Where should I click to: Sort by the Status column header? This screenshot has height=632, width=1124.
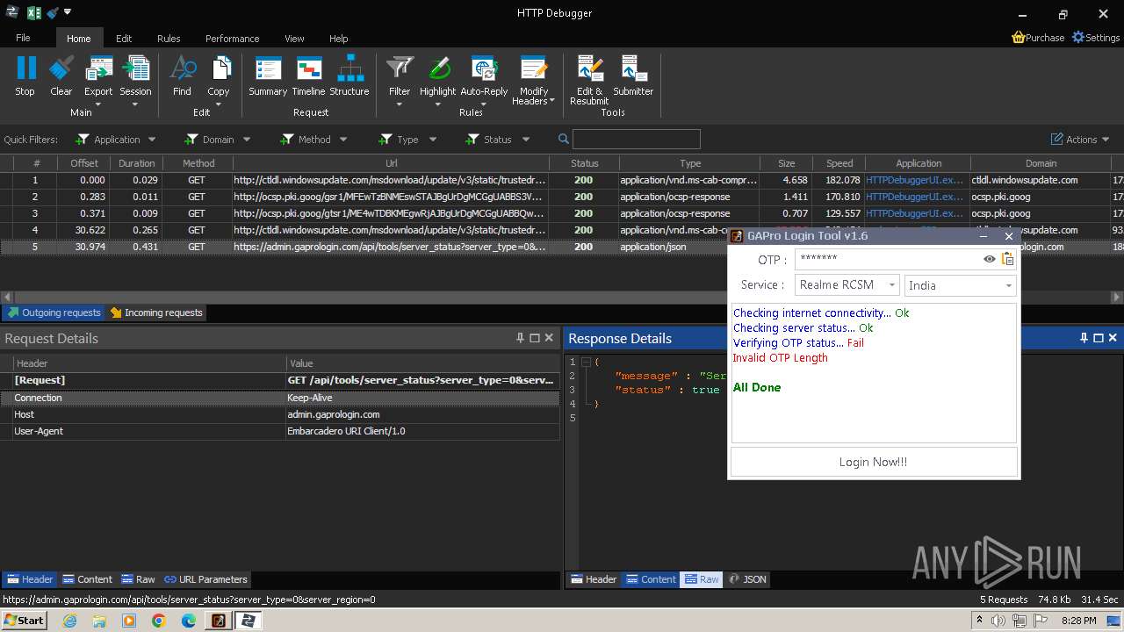click(584, 163)
